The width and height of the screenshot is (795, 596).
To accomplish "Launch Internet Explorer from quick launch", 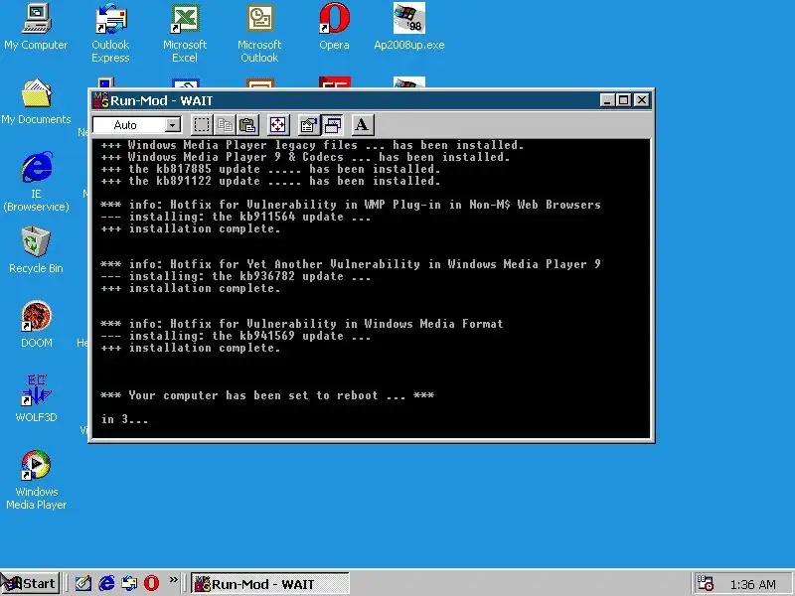I will (x=106, y=583).
